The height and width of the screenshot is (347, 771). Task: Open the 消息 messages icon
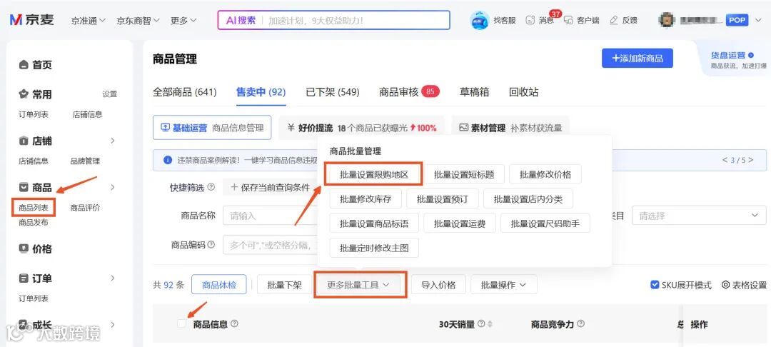[x=530, y=21]
